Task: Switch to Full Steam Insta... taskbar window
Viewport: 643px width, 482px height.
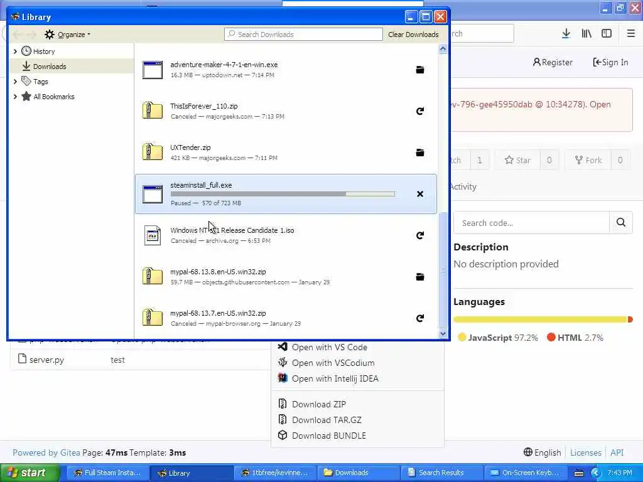Action: point(107,473)
